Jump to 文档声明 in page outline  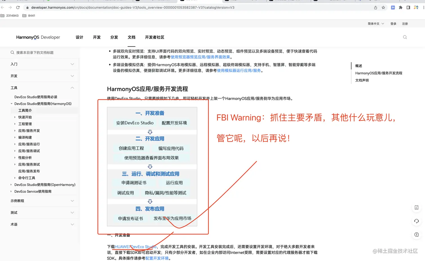click(362, 80)
